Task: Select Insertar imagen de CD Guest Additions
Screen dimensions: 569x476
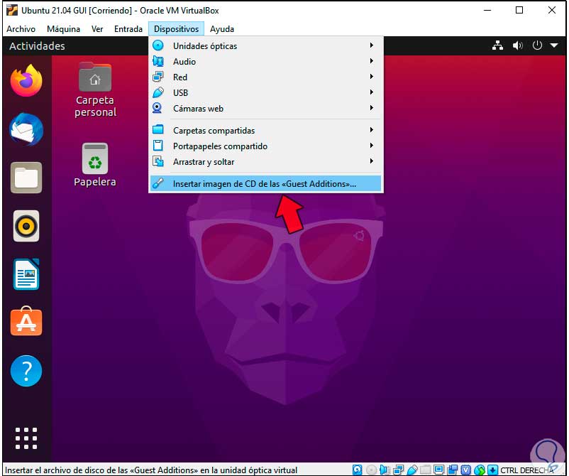Action: [x=265, y=183]
